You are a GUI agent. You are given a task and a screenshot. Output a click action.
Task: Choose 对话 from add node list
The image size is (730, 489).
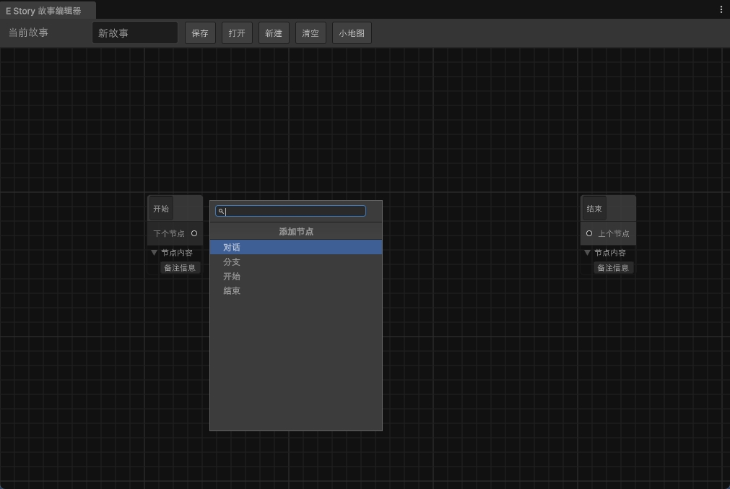[296, 247]
